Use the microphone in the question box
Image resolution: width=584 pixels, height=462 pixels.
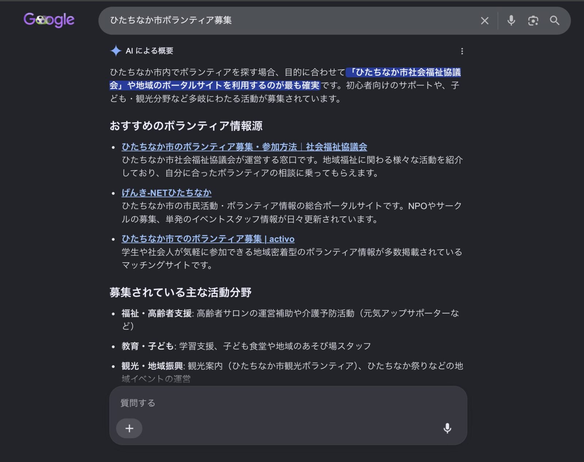[447, 428]
